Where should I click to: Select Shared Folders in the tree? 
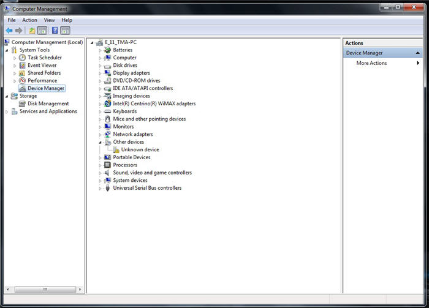[44, 73]
